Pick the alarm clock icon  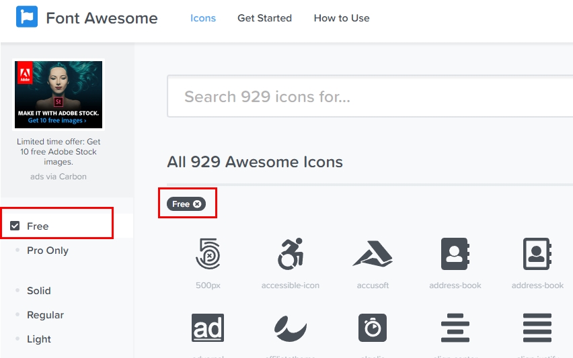[373, 328]
